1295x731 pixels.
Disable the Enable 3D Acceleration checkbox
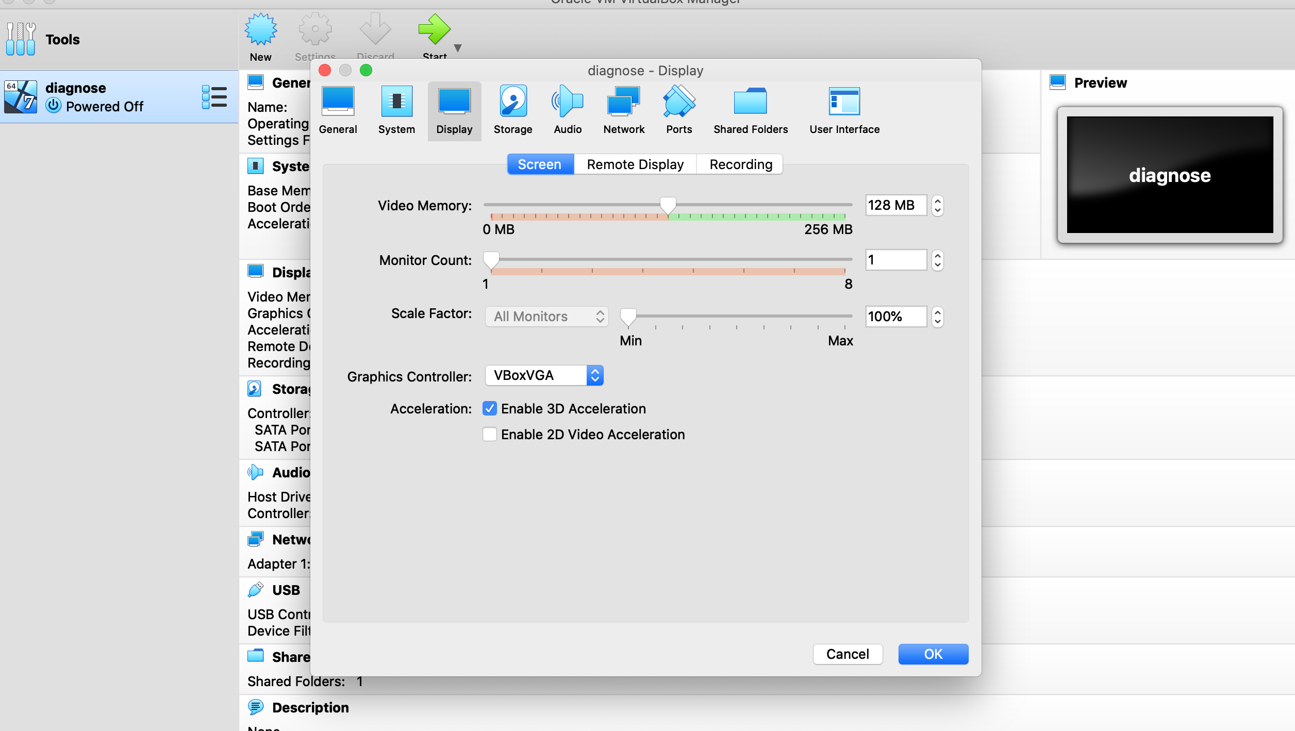tap(490, 409)
